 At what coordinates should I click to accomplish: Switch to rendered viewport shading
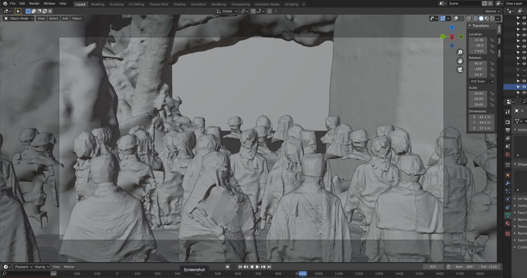tap(492, 18)
